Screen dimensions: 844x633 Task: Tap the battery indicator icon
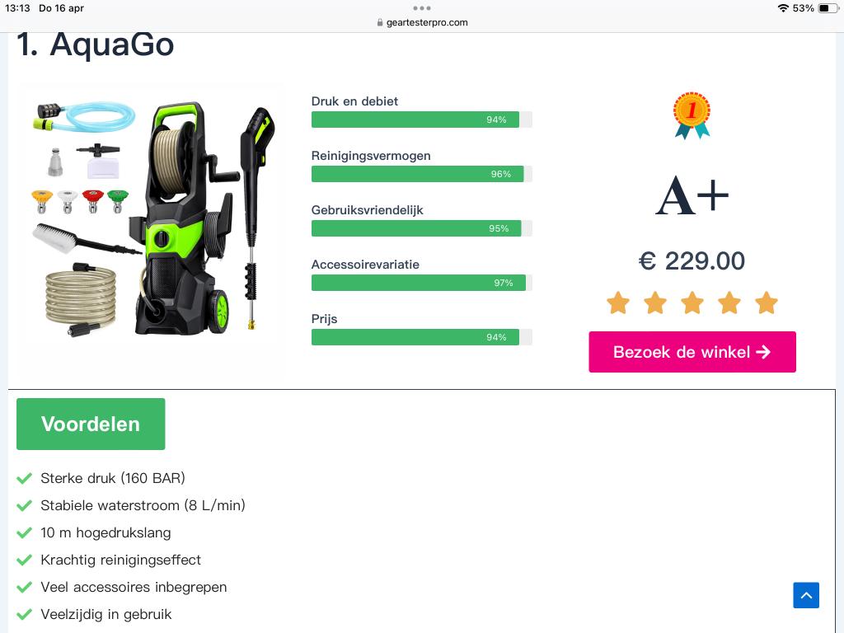point(828,8)
